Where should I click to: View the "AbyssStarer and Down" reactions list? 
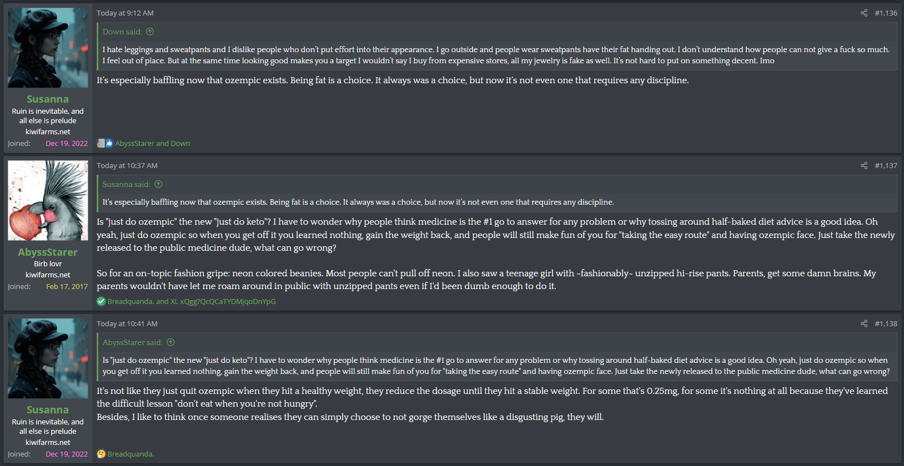(153, 143)
